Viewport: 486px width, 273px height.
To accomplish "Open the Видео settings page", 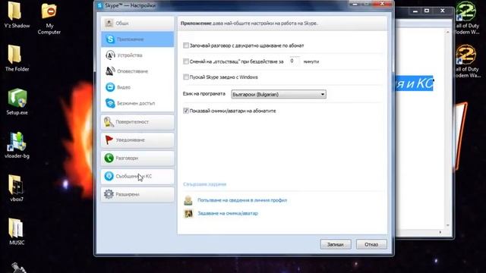I will pyautogui.click(x=137, y=87).
